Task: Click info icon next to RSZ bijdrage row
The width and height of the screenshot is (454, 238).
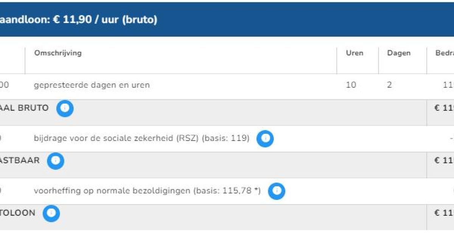Action: click(x=265, y=139)
